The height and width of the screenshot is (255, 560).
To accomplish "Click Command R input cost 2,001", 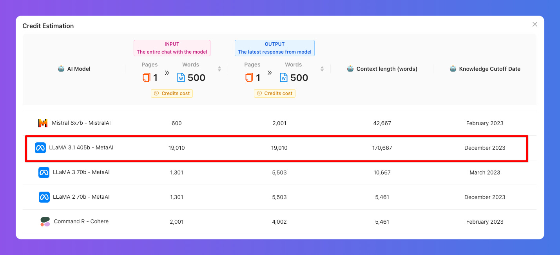I will tap(177, 222).
